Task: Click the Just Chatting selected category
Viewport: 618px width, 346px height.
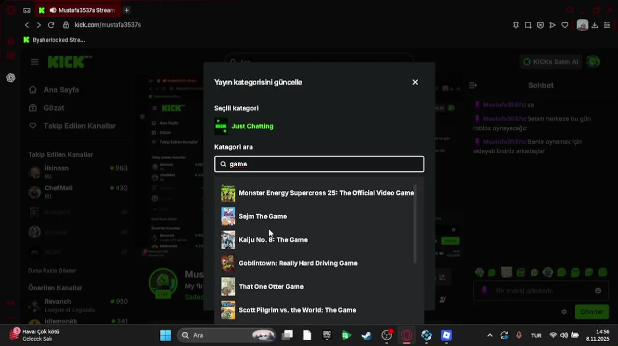Action: pos(244,126)
